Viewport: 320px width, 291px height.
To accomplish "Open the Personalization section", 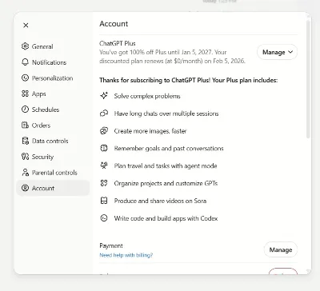I will pyautogui.click(x=53, y=78).
